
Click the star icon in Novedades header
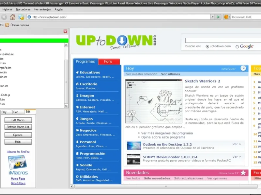click(243, 173)
